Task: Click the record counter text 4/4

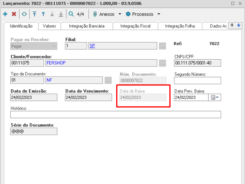Action: pyautogui.click(x=80, y=14)
